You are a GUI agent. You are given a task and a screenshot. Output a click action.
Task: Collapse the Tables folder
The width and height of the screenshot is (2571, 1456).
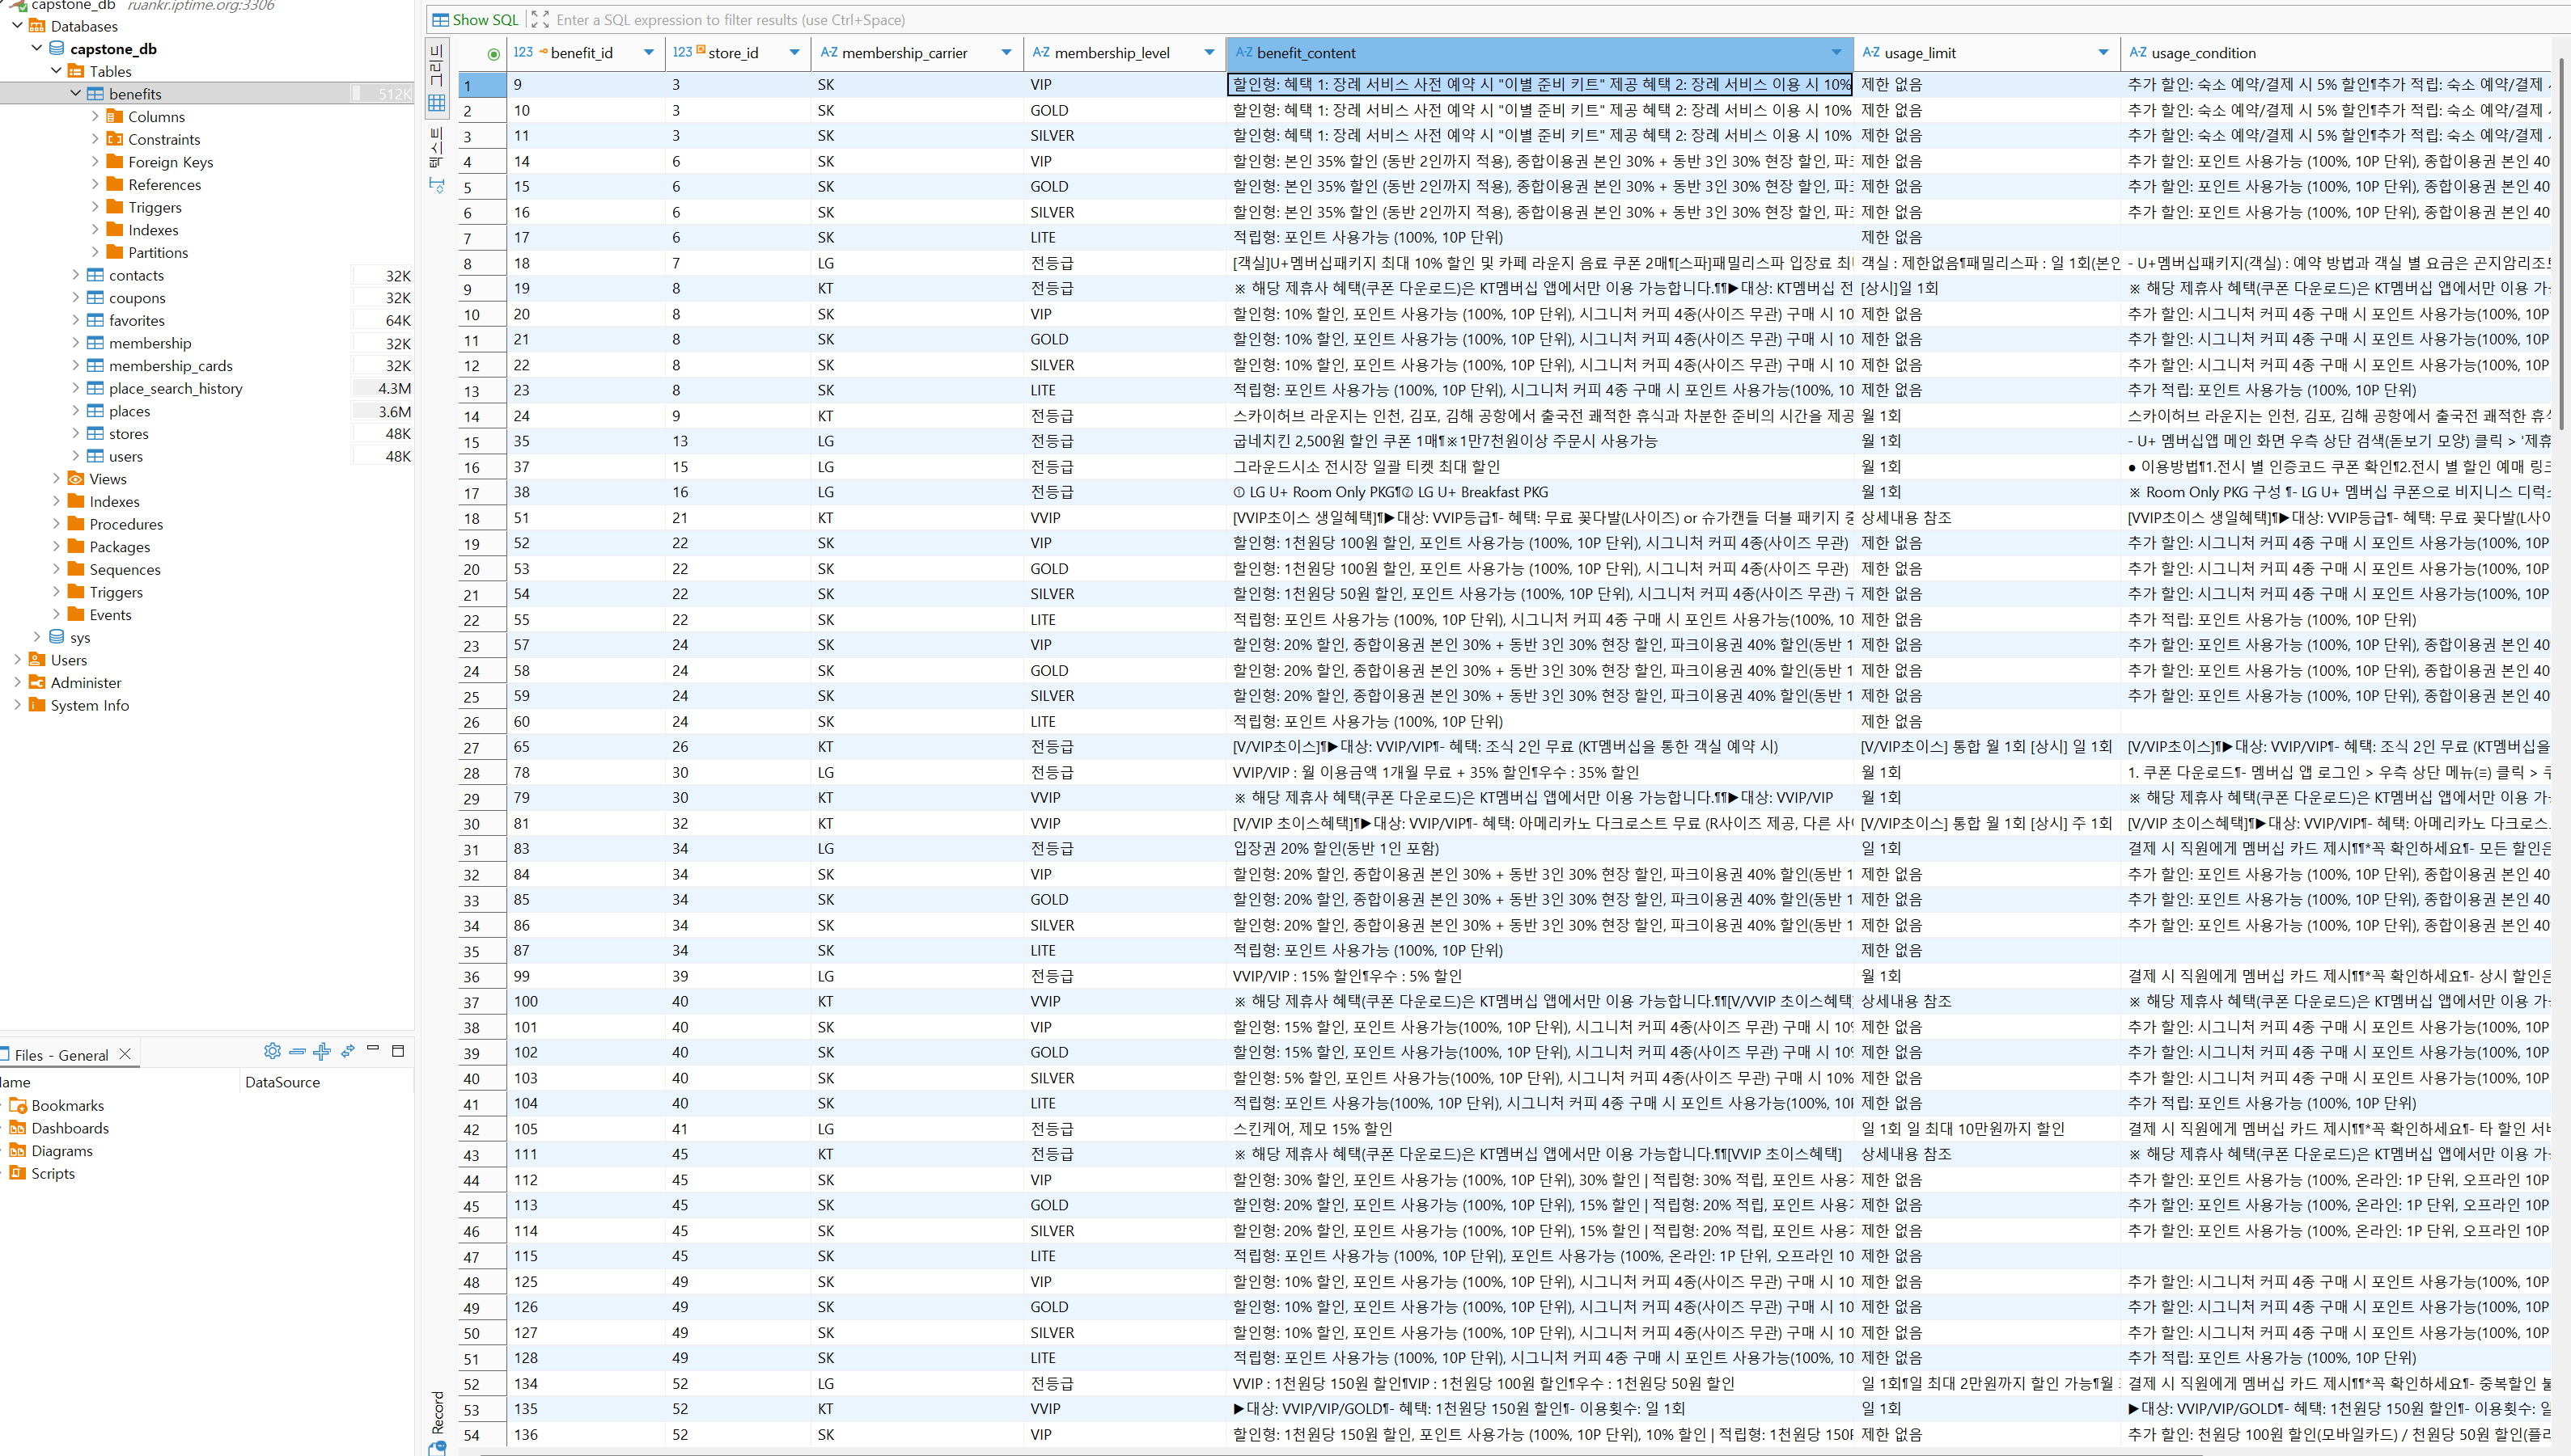coord(57,71)
